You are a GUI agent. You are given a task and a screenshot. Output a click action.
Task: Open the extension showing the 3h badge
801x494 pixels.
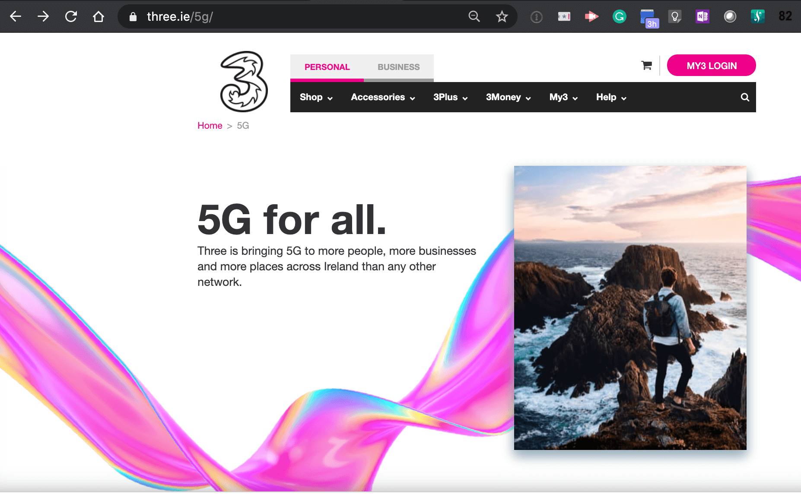point(649,16)
